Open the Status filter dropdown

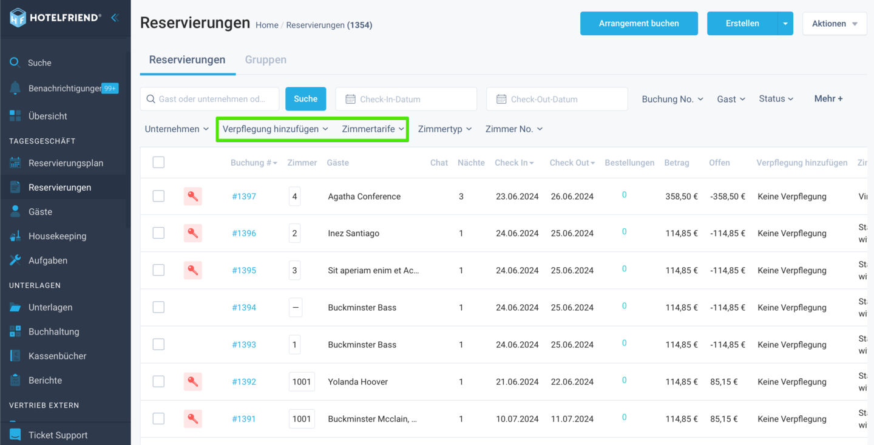coord(776,98)
